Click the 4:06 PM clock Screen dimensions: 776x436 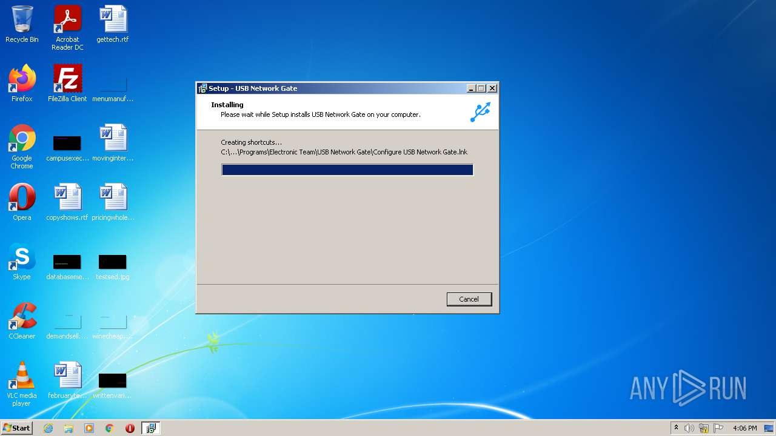[744, 428]
